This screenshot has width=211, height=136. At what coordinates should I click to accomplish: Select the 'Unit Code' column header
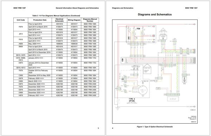click(21, 20)
